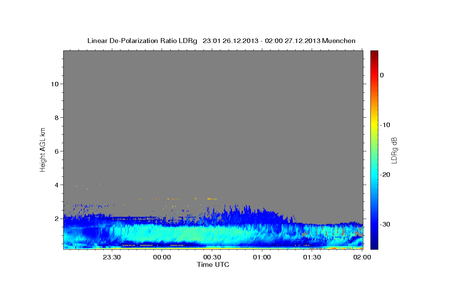
Task: Click the height tick label 2
Action: pos(57,219)
